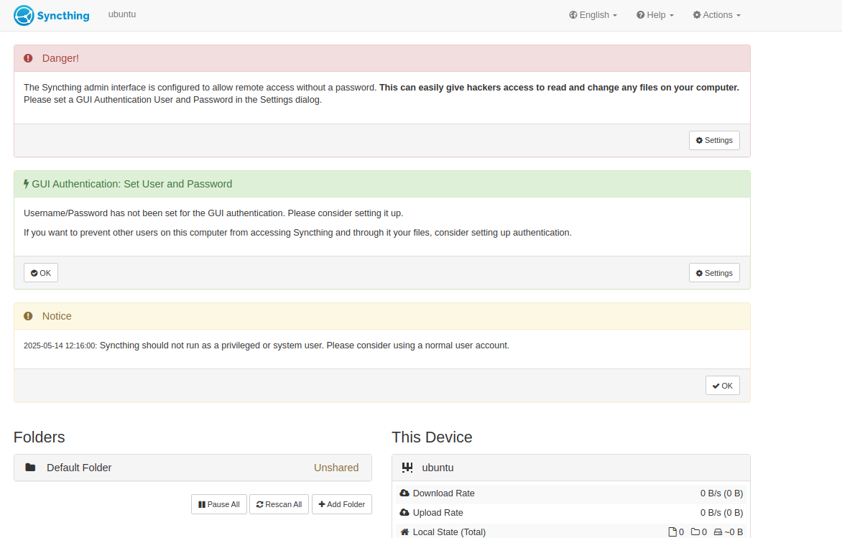
Task: Open Settings from the Danger alert
Action: click(714, 140)
